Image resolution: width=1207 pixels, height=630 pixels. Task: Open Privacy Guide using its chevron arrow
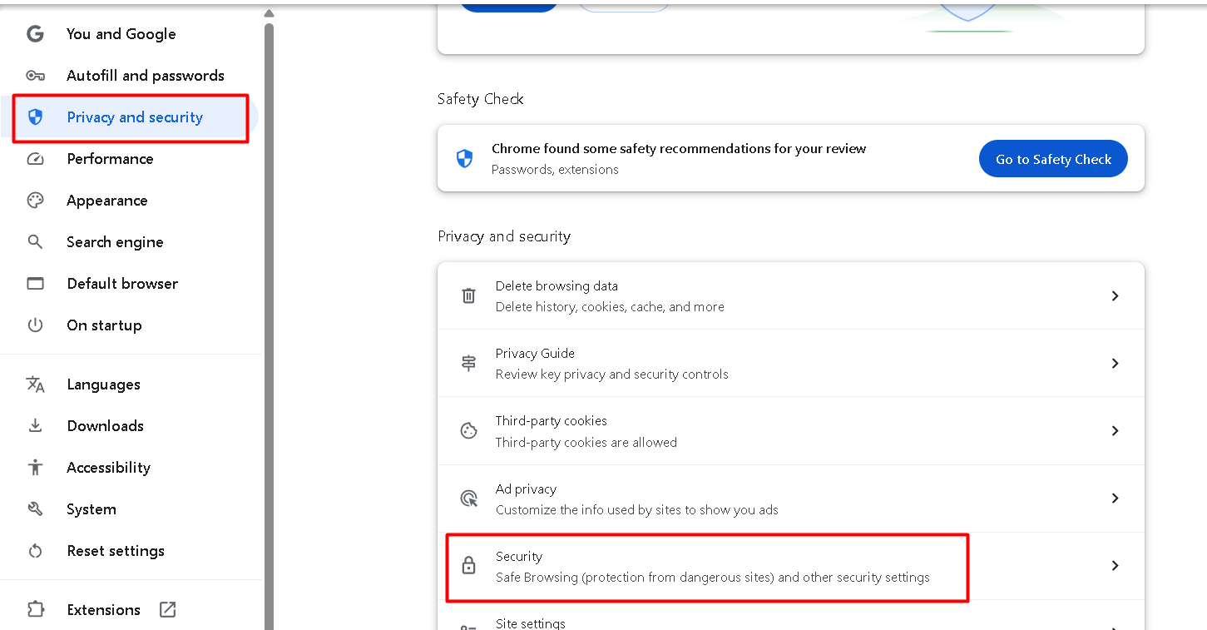(x=1115, y=364)
